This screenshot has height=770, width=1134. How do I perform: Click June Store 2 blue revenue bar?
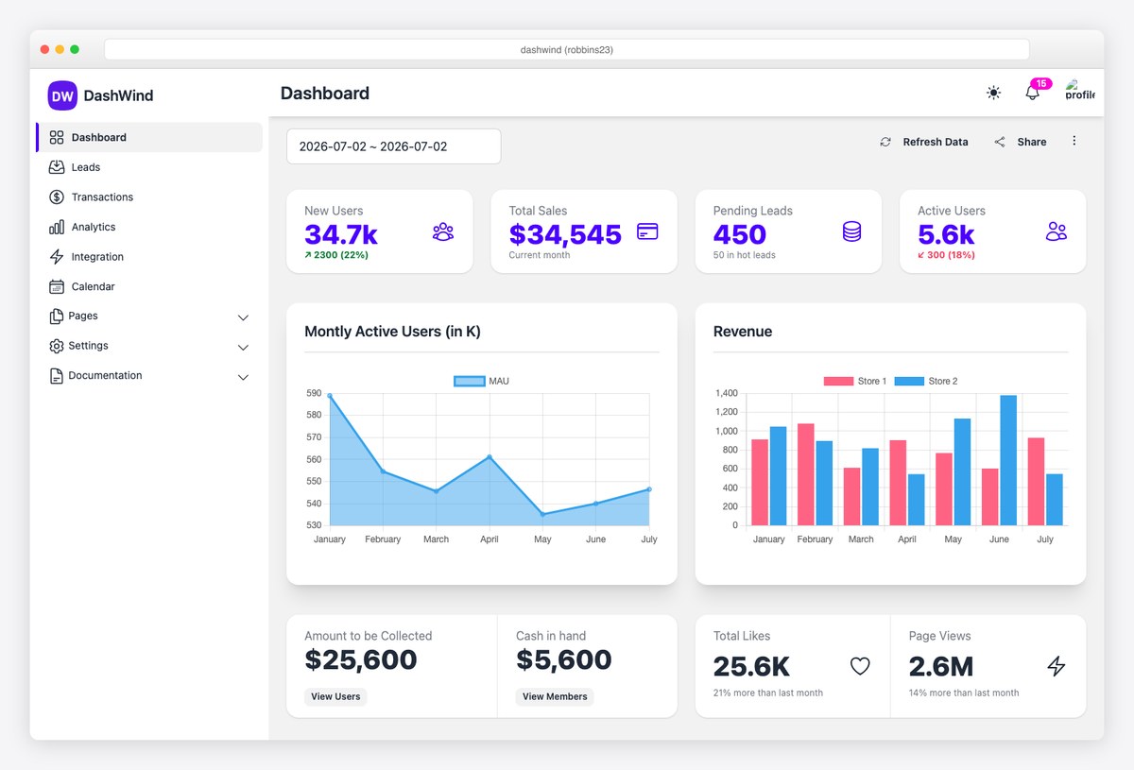(1008, 460)
